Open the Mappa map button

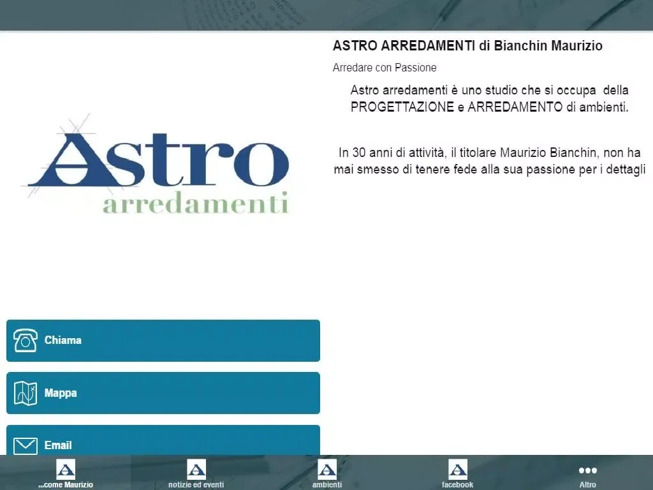pyautogui.click(x=163, y=393)
